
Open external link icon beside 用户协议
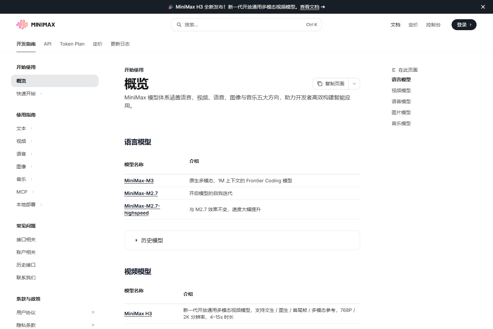[x=93, y=313]
